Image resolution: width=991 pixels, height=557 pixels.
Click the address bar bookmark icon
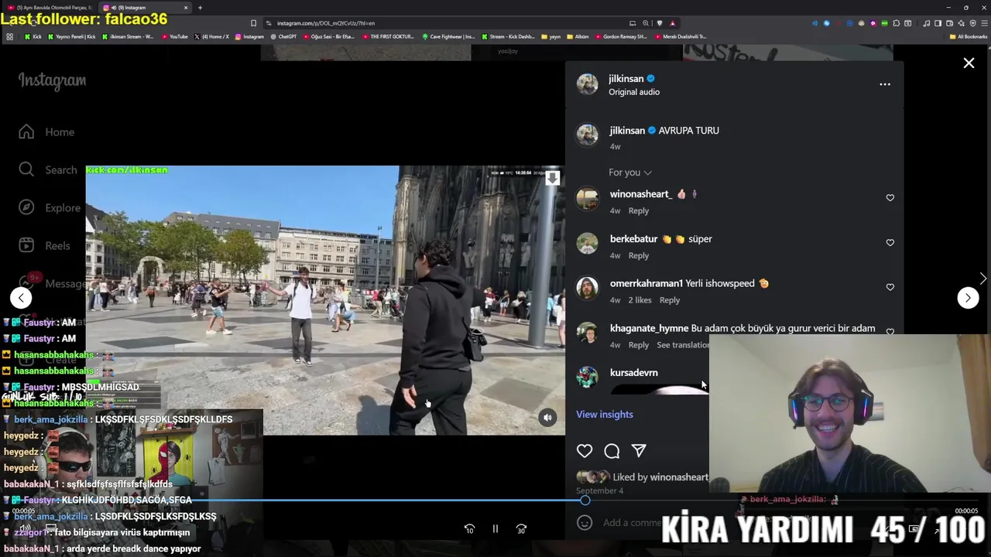253,23
